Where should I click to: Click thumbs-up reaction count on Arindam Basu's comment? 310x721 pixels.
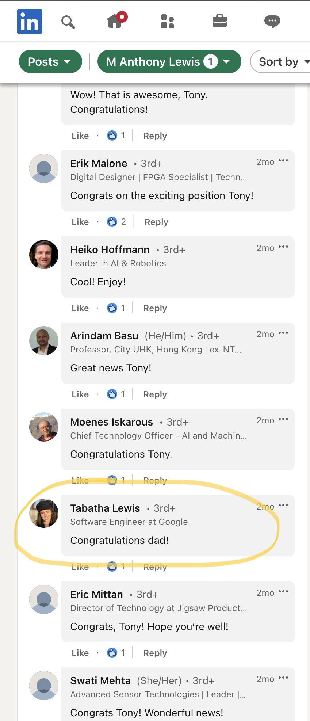(116, 394)
